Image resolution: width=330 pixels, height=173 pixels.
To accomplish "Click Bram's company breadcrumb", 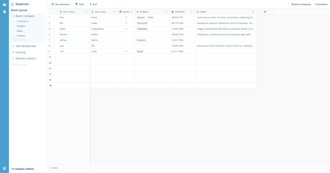I will coord(301,4).
